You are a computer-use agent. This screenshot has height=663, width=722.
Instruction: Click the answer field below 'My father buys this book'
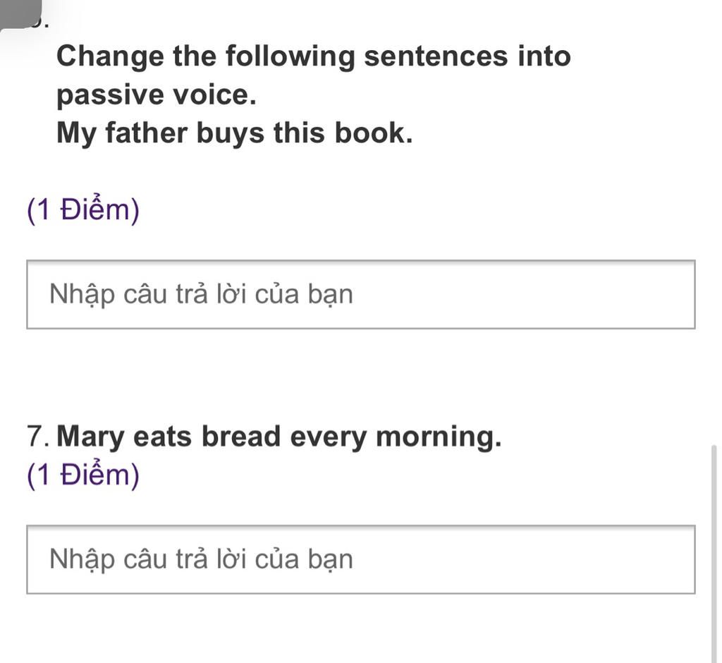(360, 294)
